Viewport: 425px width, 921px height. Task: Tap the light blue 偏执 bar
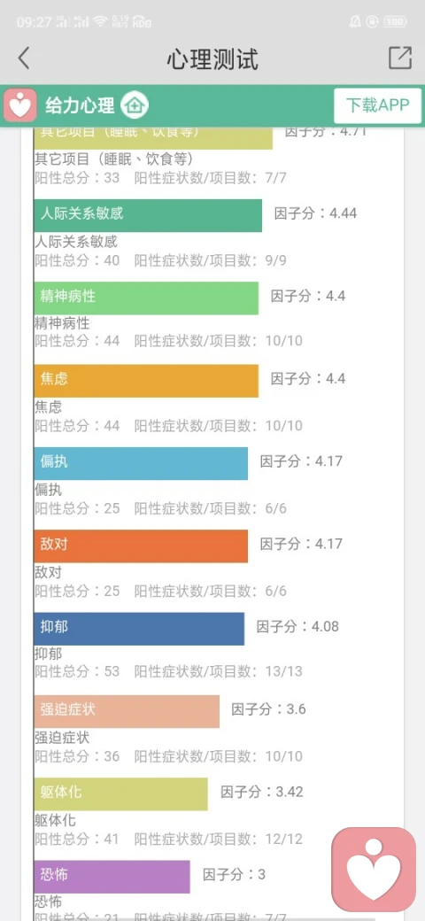(141, 463)
